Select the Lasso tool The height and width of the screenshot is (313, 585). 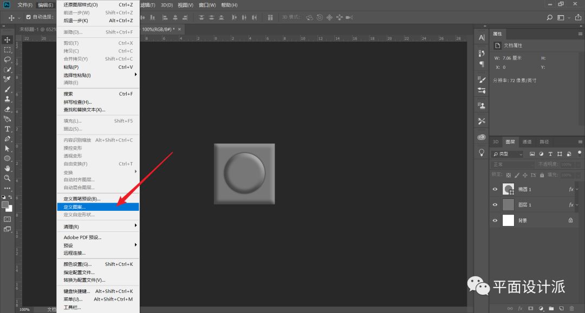coord(8,59)
